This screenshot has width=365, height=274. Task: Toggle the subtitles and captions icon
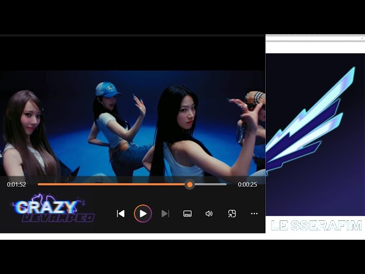pos(187,213)
